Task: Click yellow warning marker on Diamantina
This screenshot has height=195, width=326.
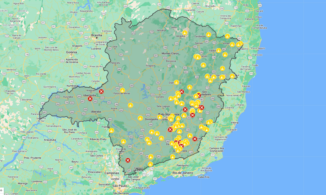Action: click(176, 82)
